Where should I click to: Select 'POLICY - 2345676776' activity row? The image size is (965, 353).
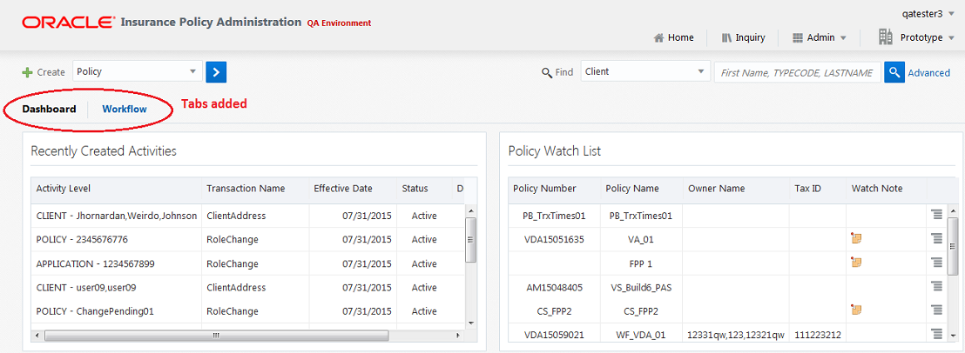click(x=248, y=239)
